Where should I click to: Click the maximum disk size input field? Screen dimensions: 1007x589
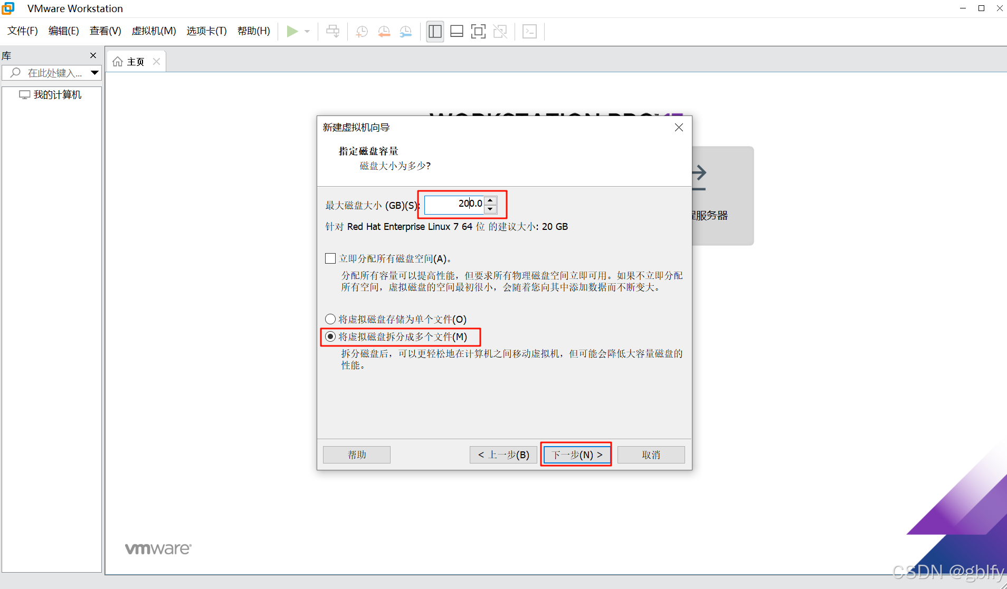pyautogui.click(x=454, y=204)
